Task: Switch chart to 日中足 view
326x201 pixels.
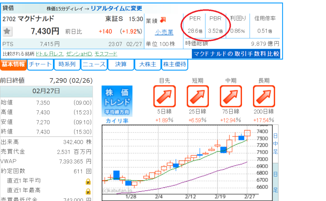Action: pos(275,144)
